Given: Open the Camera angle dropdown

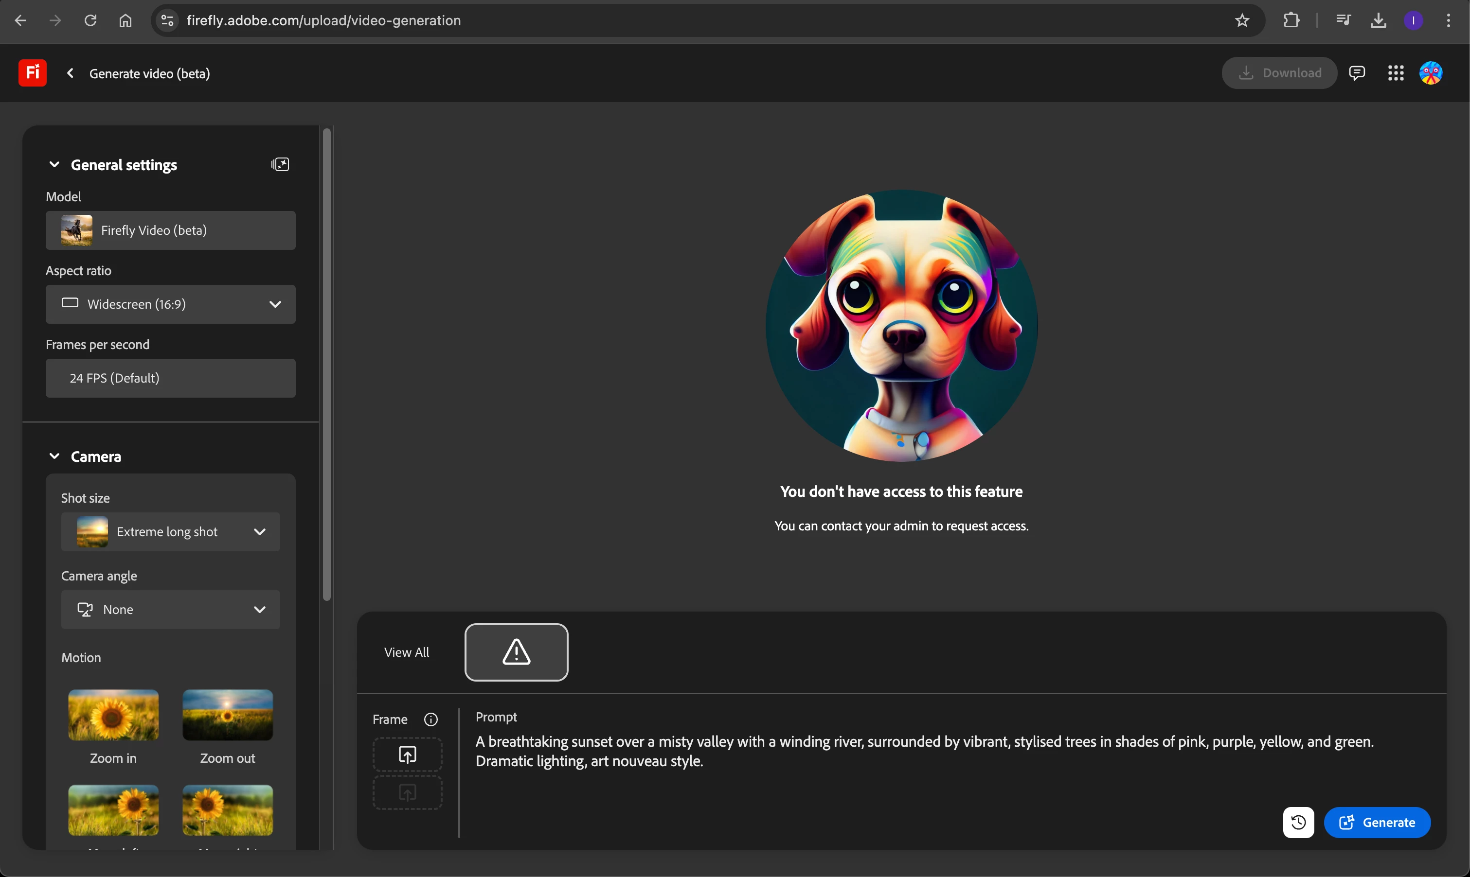Looking at the screenshot, I should (170, 609).
